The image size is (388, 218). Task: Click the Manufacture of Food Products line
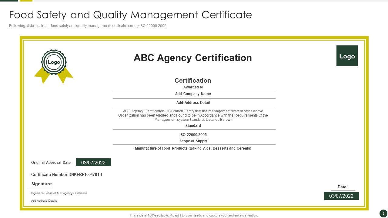193,148
